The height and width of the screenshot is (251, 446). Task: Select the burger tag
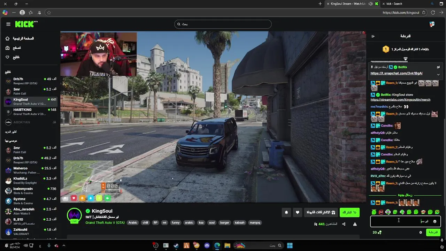(225, 223)
